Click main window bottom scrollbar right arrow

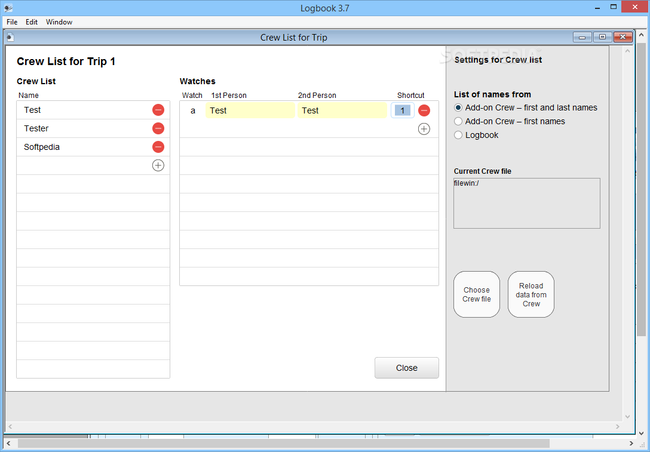coord(631,444)
